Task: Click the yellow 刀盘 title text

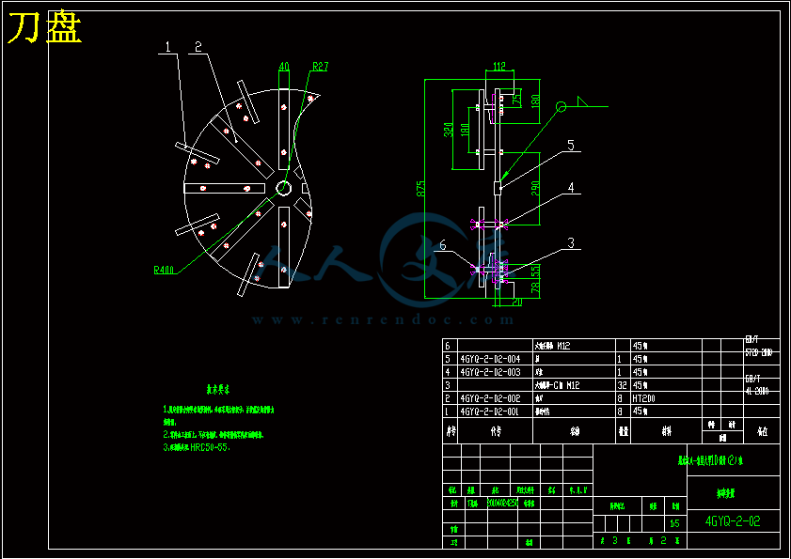Action: pyautogui.click(x=45, y=28)
